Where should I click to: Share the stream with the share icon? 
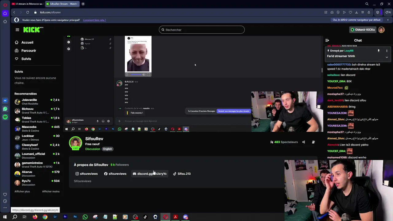coord(304,142)
